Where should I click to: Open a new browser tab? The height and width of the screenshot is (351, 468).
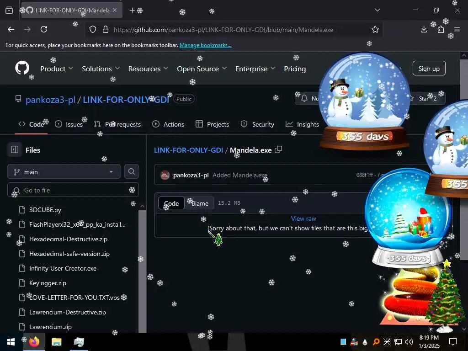[x=132, y=11]
